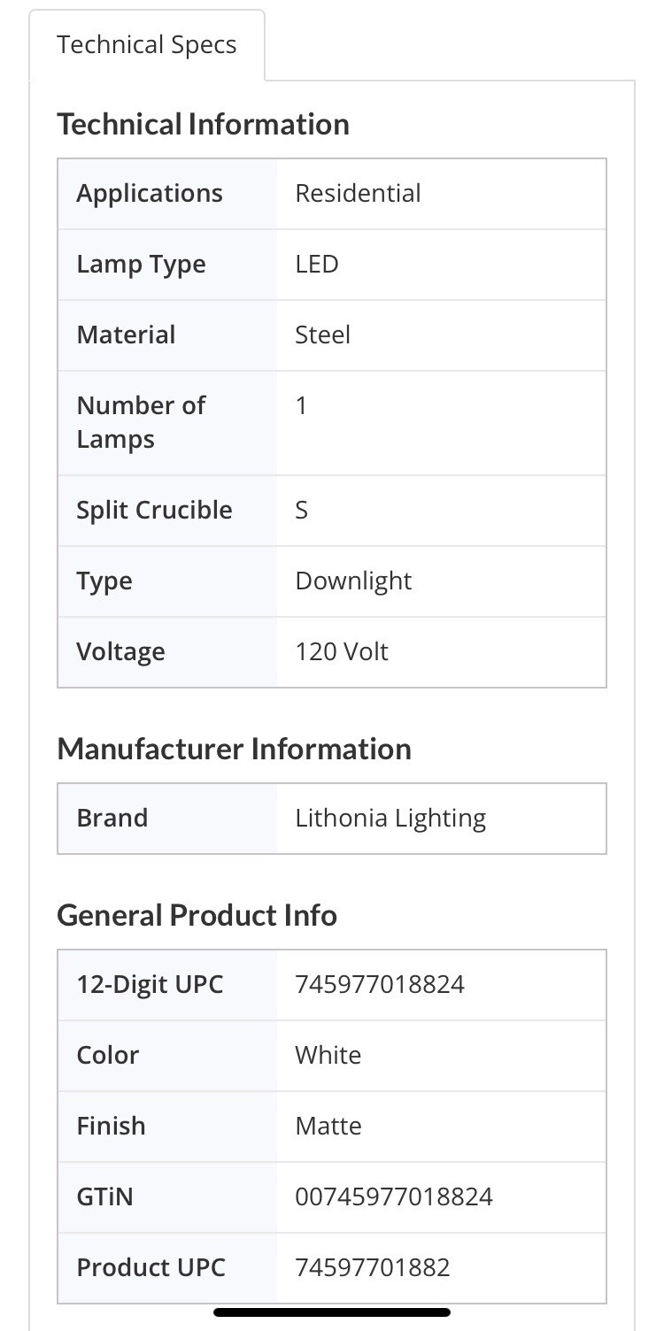Click the GTIN number 00745977018824

[394, 1197]
